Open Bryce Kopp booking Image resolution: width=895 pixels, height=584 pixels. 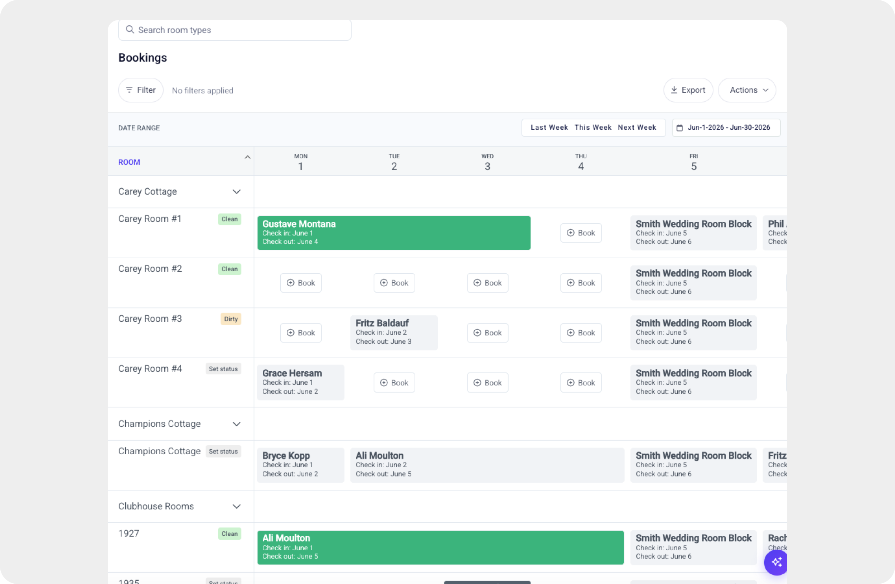pyautogui.click(x=300, y=465)
